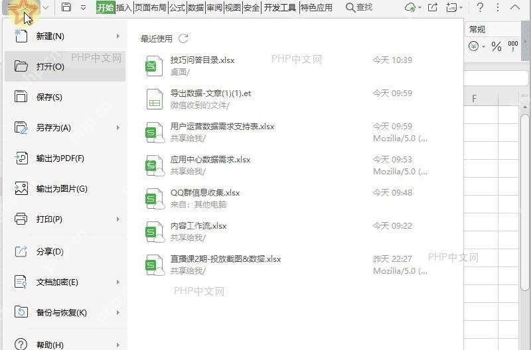Select column F header in the sheet

pyautogui.click(x=475, y=98)
